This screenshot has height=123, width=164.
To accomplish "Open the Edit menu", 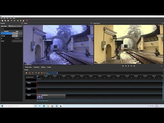I will tap(4, 18).
